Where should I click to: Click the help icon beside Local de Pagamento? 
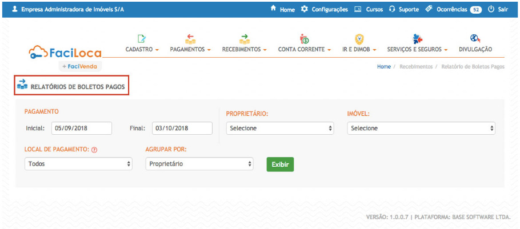(94, 150)
